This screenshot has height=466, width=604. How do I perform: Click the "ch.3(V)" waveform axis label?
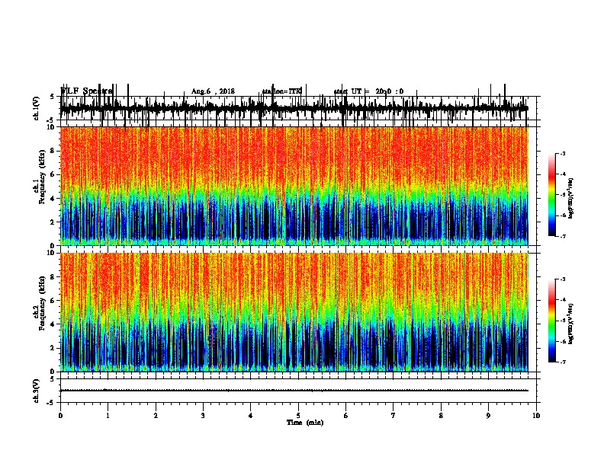click(37, 391)
